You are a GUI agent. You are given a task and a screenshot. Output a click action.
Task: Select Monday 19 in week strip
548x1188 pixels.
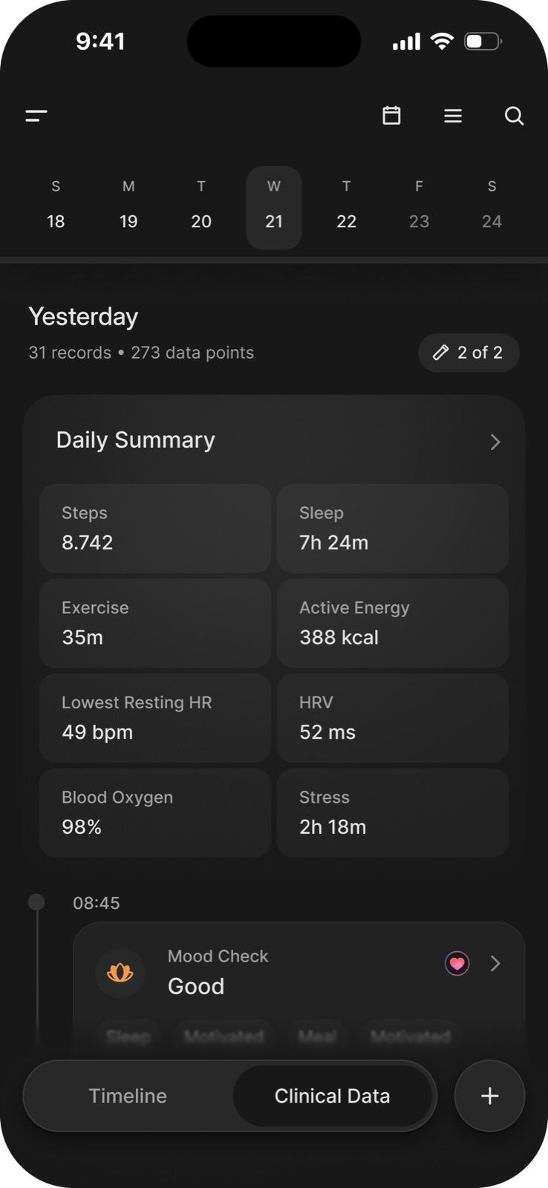128,207
